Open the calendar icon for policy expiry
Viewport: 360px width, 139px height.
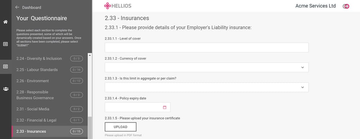pos(164,107)
